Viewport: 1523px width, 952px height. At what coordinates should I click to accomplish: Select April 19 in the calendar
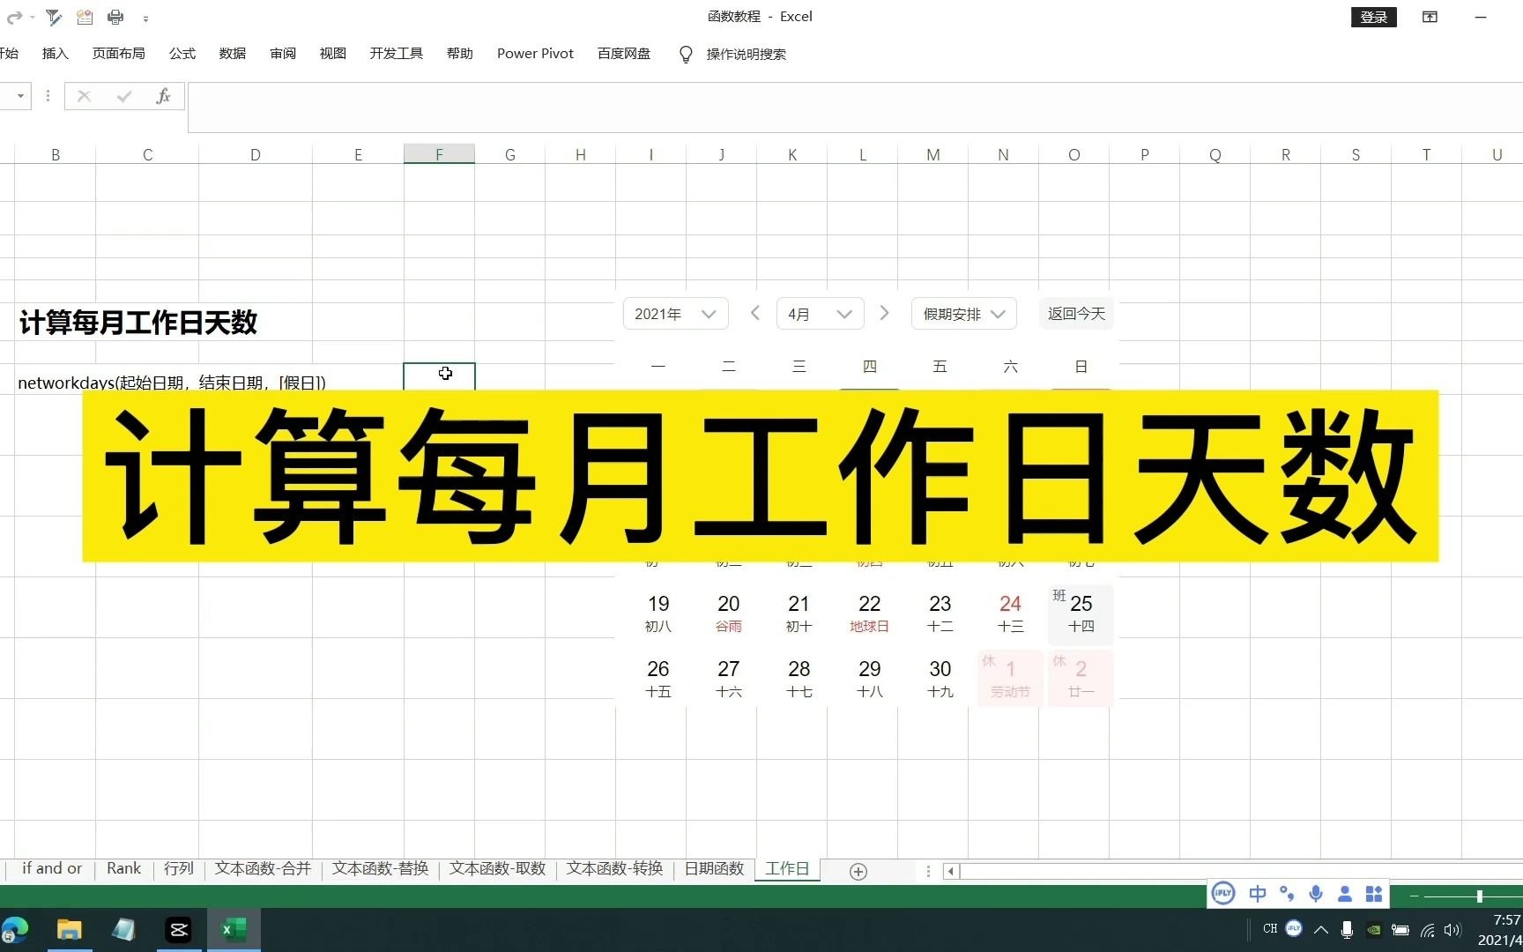click(658, 614)
